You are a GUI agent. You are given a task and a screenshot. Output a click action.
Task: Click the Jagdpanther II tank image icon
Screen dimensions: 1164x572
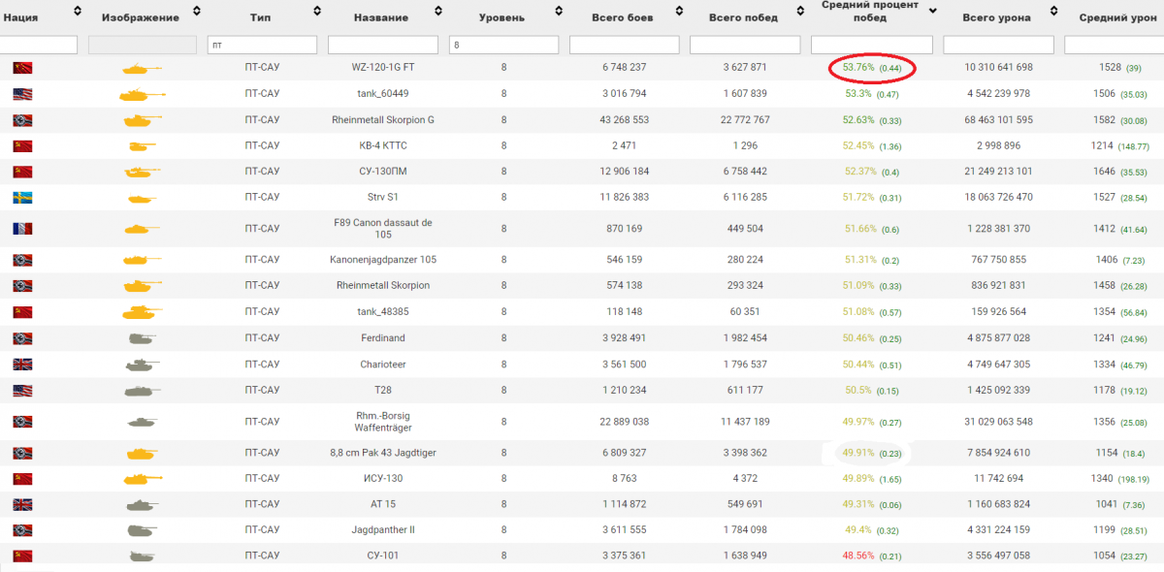click(142, 530)
